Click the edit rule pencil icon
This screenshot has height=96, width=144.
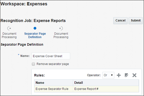[126, 75]
